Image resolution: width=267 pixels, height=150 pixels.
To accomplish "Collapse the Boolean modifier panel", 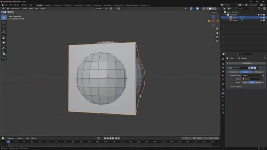I will click(x=228, y=68).
